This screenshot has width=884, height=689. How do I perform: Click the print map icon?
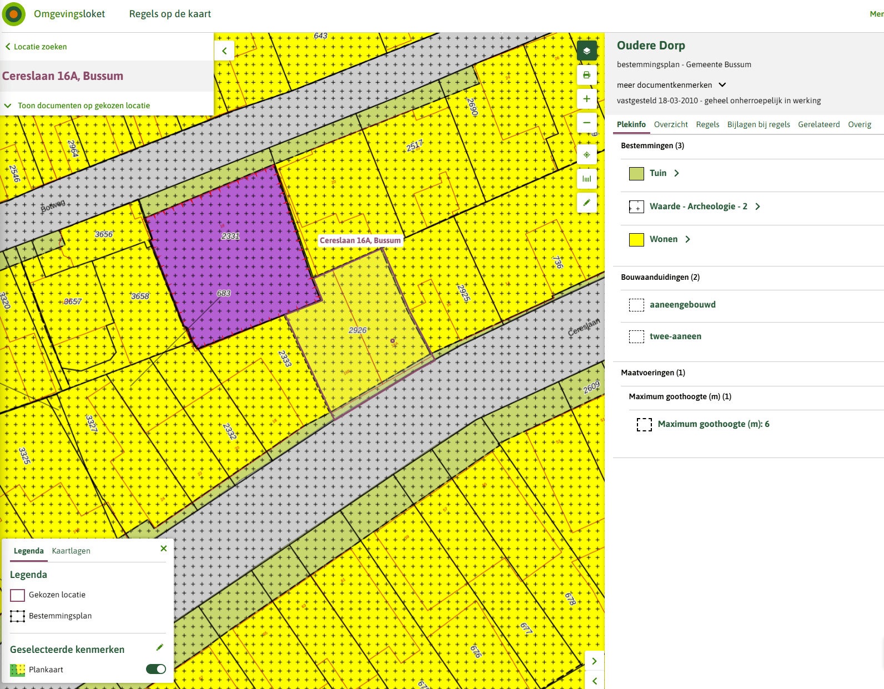tap(587, 75)
